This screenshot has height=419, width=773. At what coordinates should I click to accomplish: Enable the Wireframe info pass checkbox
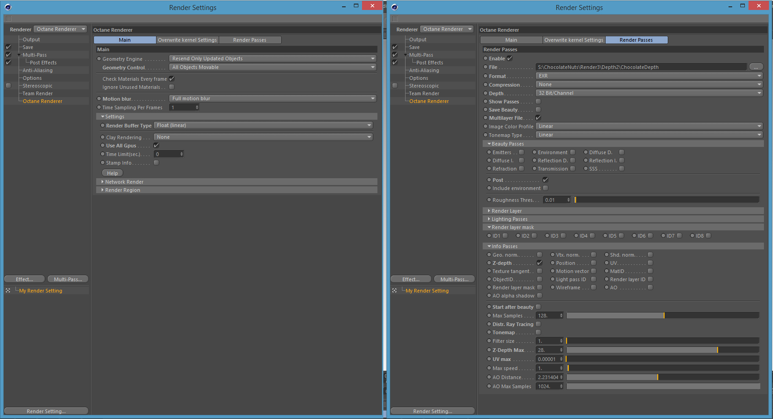click(x=594, y=287)
